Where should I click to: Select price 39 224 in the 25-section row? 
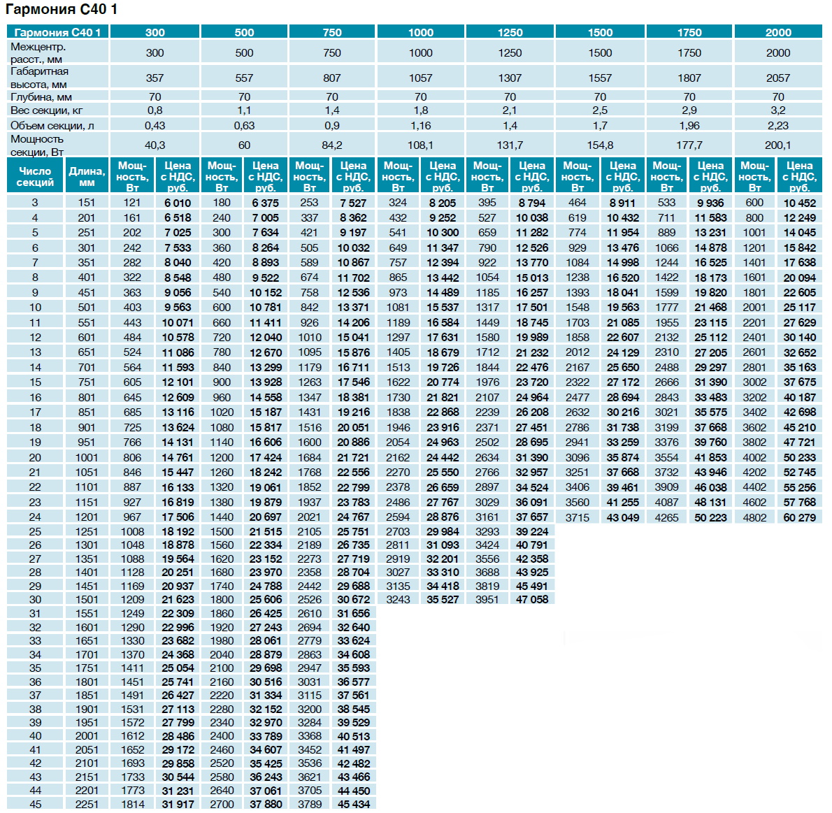click(531, 532)
